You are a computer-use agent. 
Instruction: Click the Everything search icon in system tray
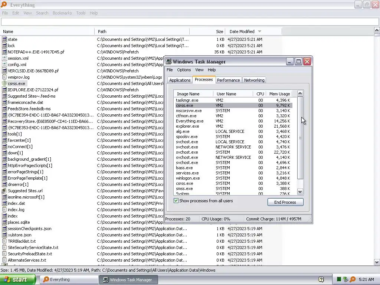(353, 279)
